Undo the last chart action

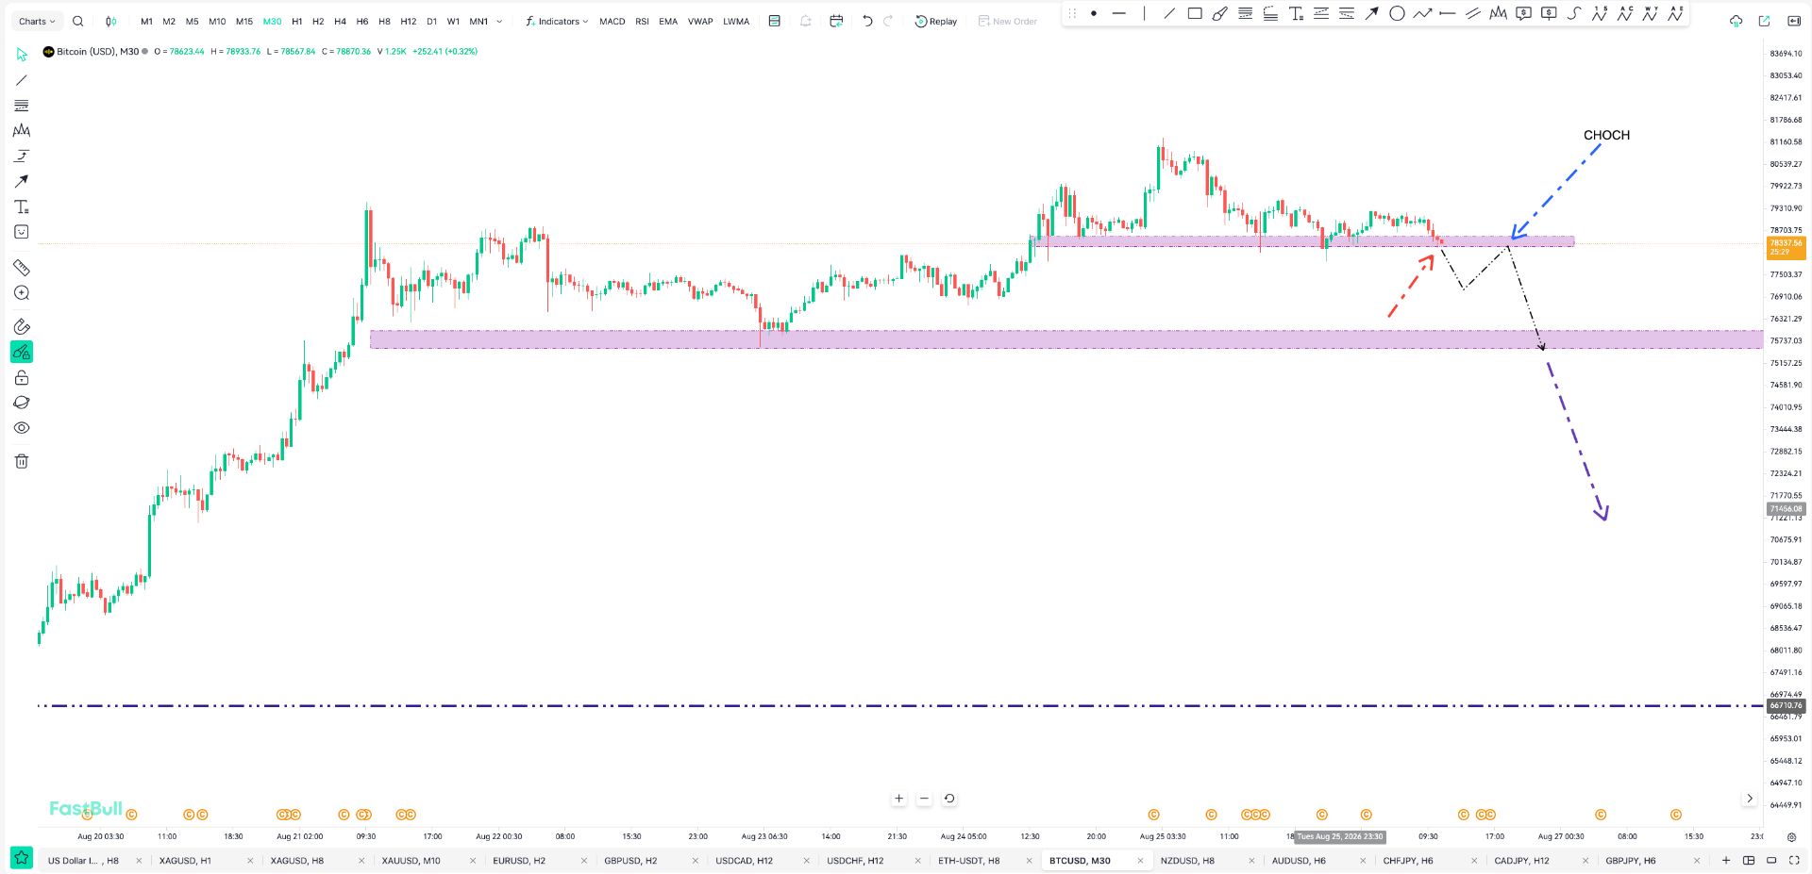coord(867,21)
